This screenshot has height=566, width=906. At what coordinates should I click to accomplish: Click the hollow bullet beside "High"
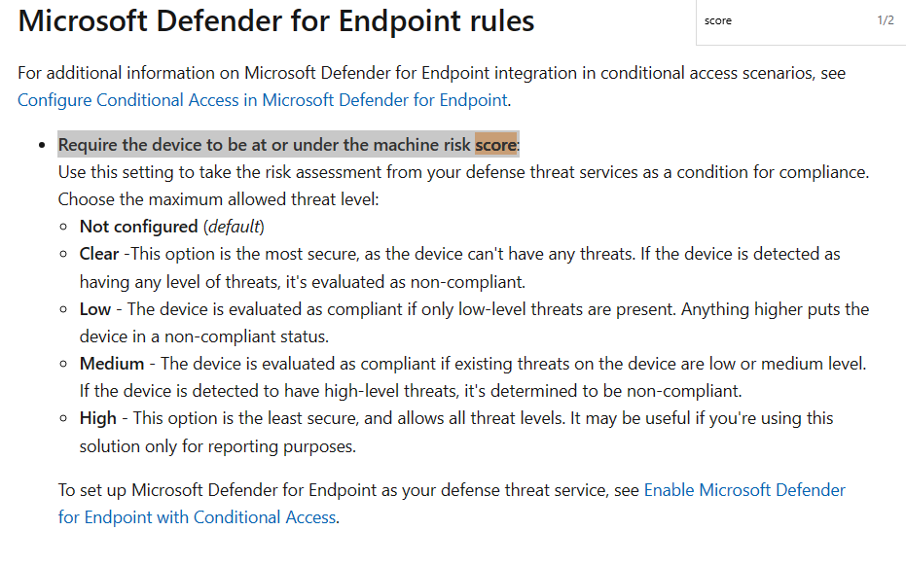63,419
